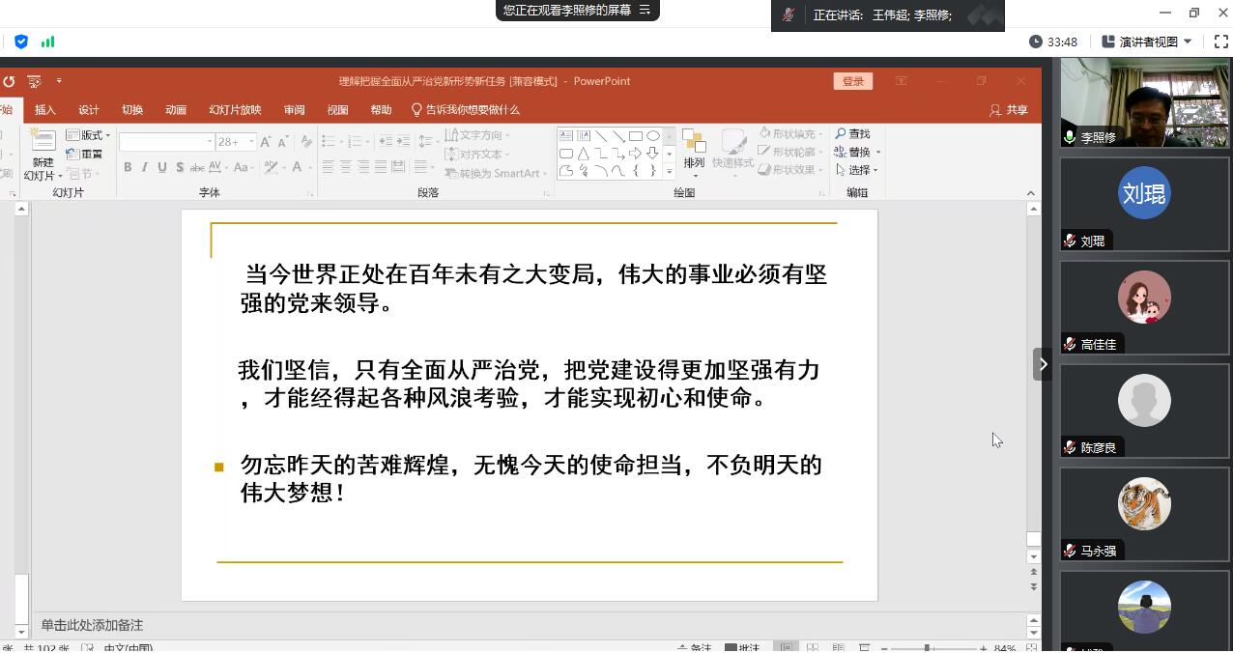Image resolution: width=1233 pixels, height=653 pixels.
Task: Select the oval shape in shapes gallery
Action: coord(653,136)
